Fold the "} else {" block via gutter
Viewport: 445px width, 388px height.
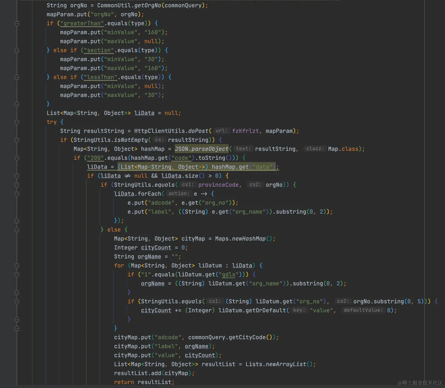[17, 230]
